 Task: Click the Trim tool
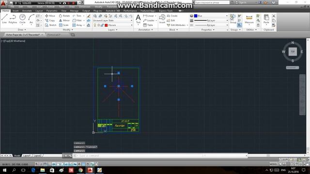77,16
